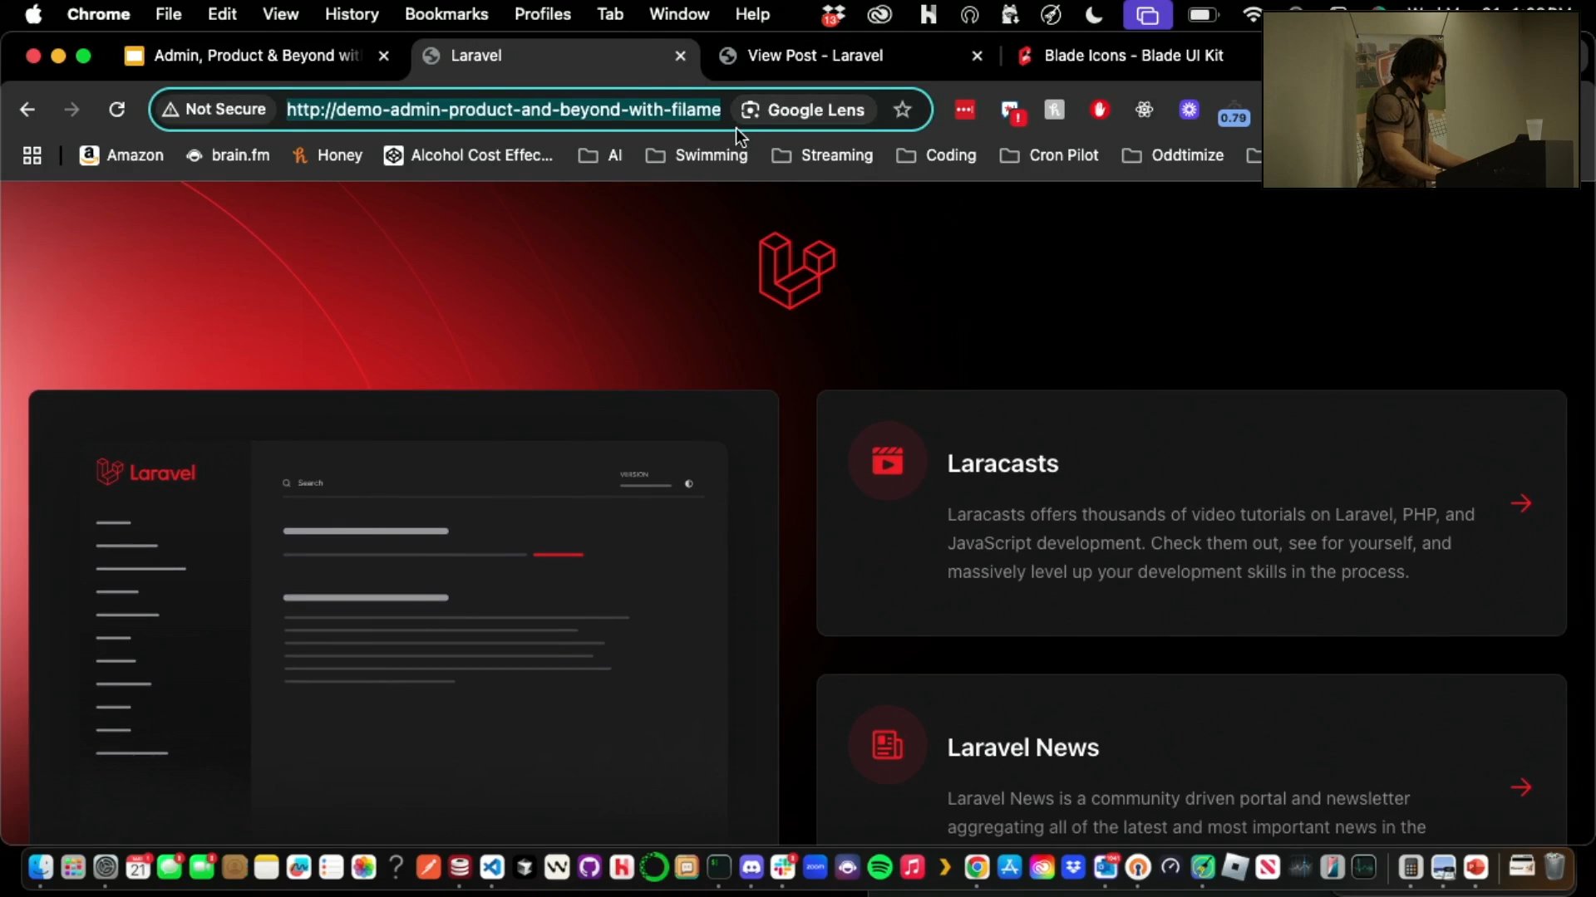Open the Laravel documentation screenshot card
The width and height of the screenshot is (1596, 897).
point(404,617)
